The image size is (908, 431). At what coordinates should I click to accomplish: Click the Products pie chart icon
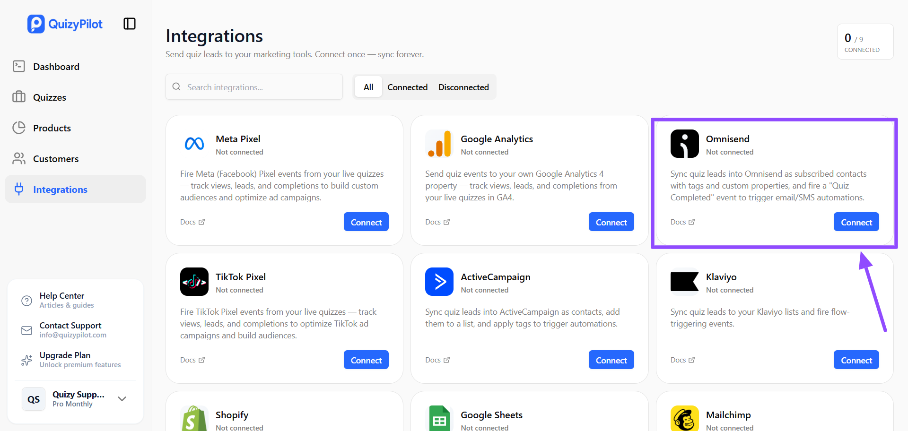pos(19,128)
